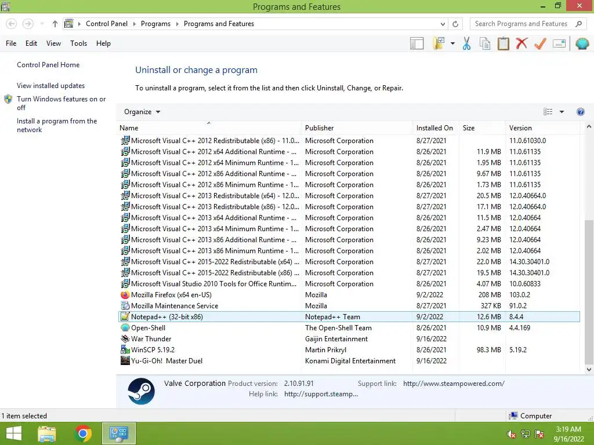The image size is (594, 445).
Task: Open the File menu
Action: pyautogui.click(x=11, y=43)
